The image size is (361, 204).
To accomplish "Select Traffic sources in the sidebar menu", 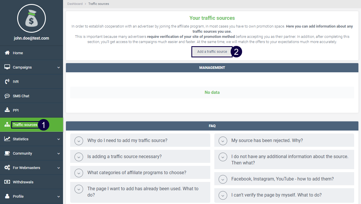I will click(25, 125).
